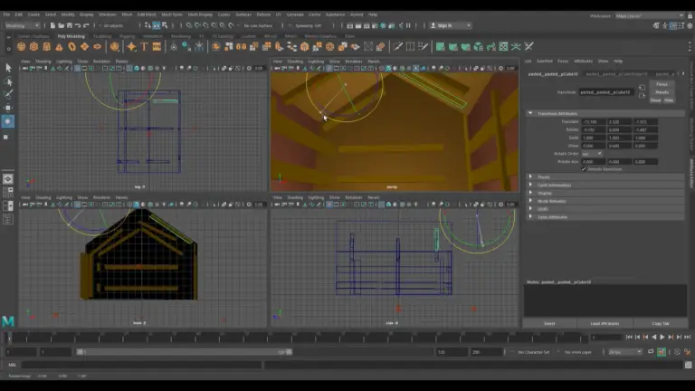The image size is (695, 391).
Task: Open the 24 fps frame rate dropdown
Action: tap(625, 352)
